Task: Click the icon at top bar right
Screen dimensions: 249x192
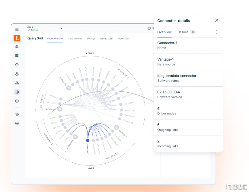Action: (x=149, y=28)
